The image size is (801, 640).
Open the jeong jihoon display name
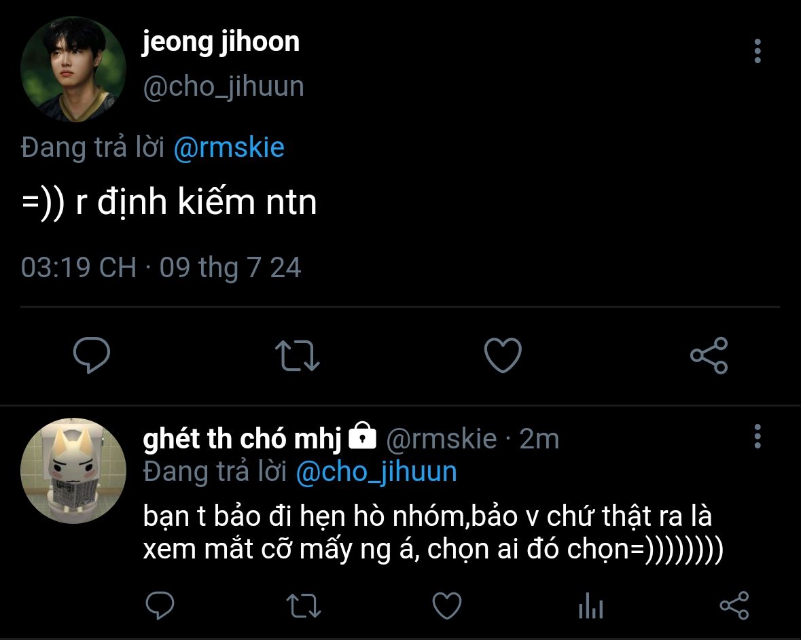tap(221, 42)
